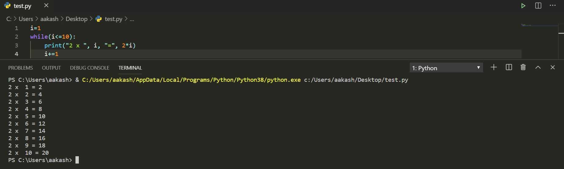Select the Terminal panel tab

pos(130,68)
